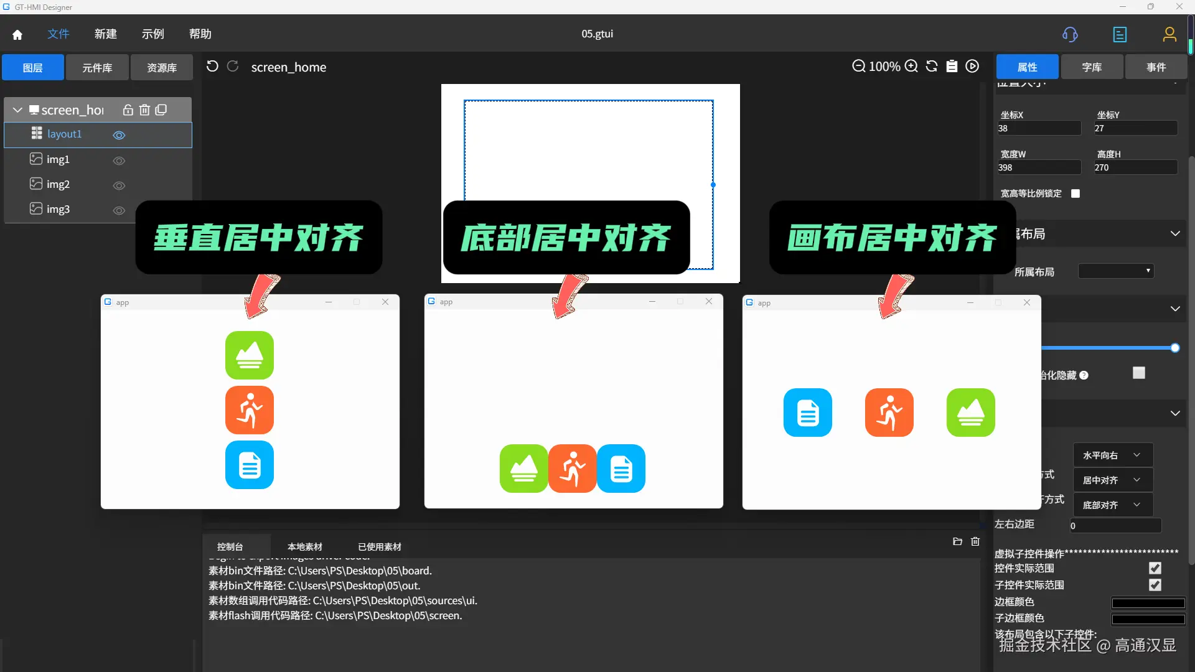This screenshot has height=672, width=1195.
Task: Click the zoom out magnifier icon
Action: pyautogui.click(x=858, y=66)
